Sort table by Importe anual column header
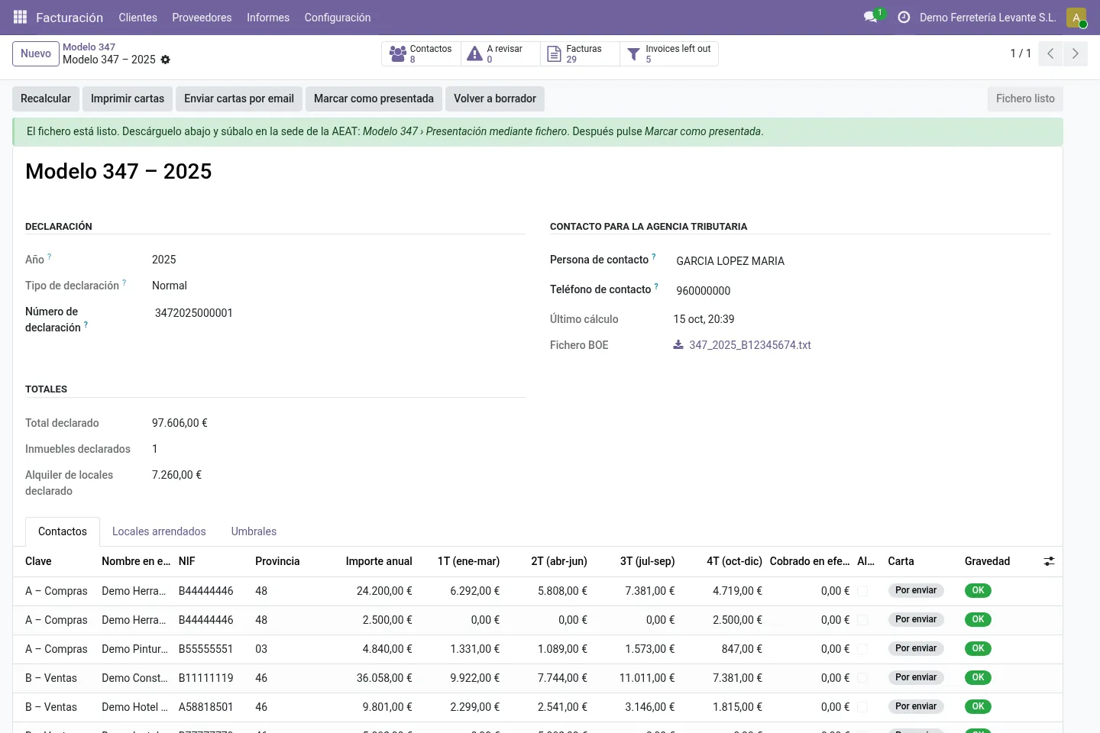 pos(379,561)
